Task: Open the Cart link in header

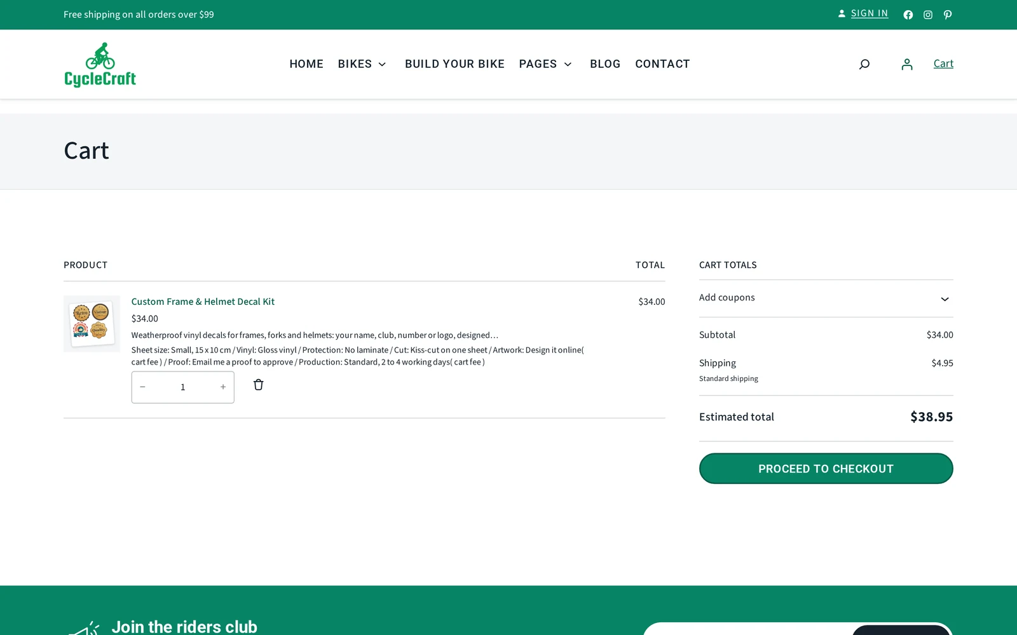Action: click(943, 63)
